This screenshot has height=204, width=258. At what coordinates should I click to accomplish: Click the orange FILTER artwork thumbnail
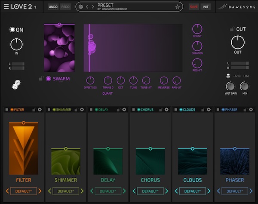click(24, 149)
